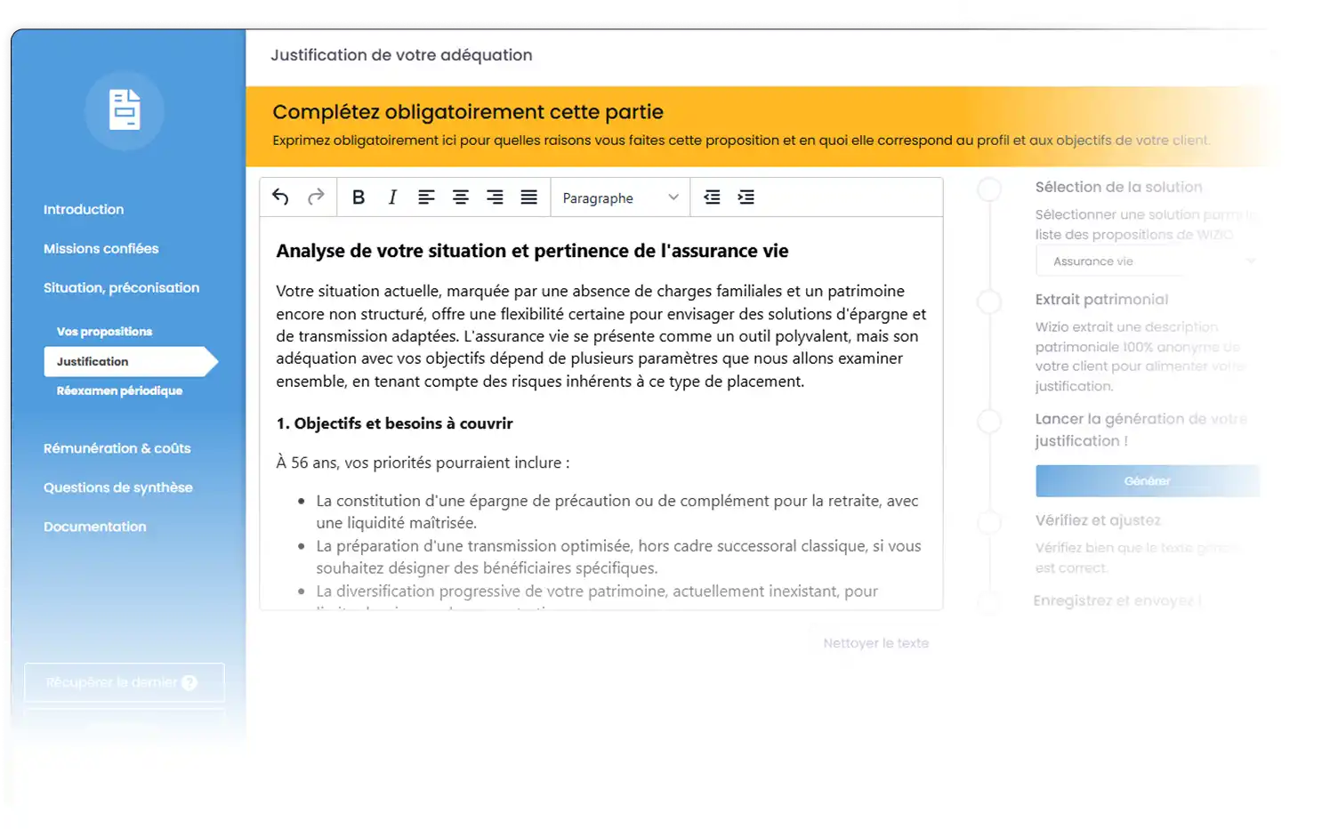This screenshot has width=1338, height=829.
Task: Increase the text indentation
Action: [x=746, y=197]
